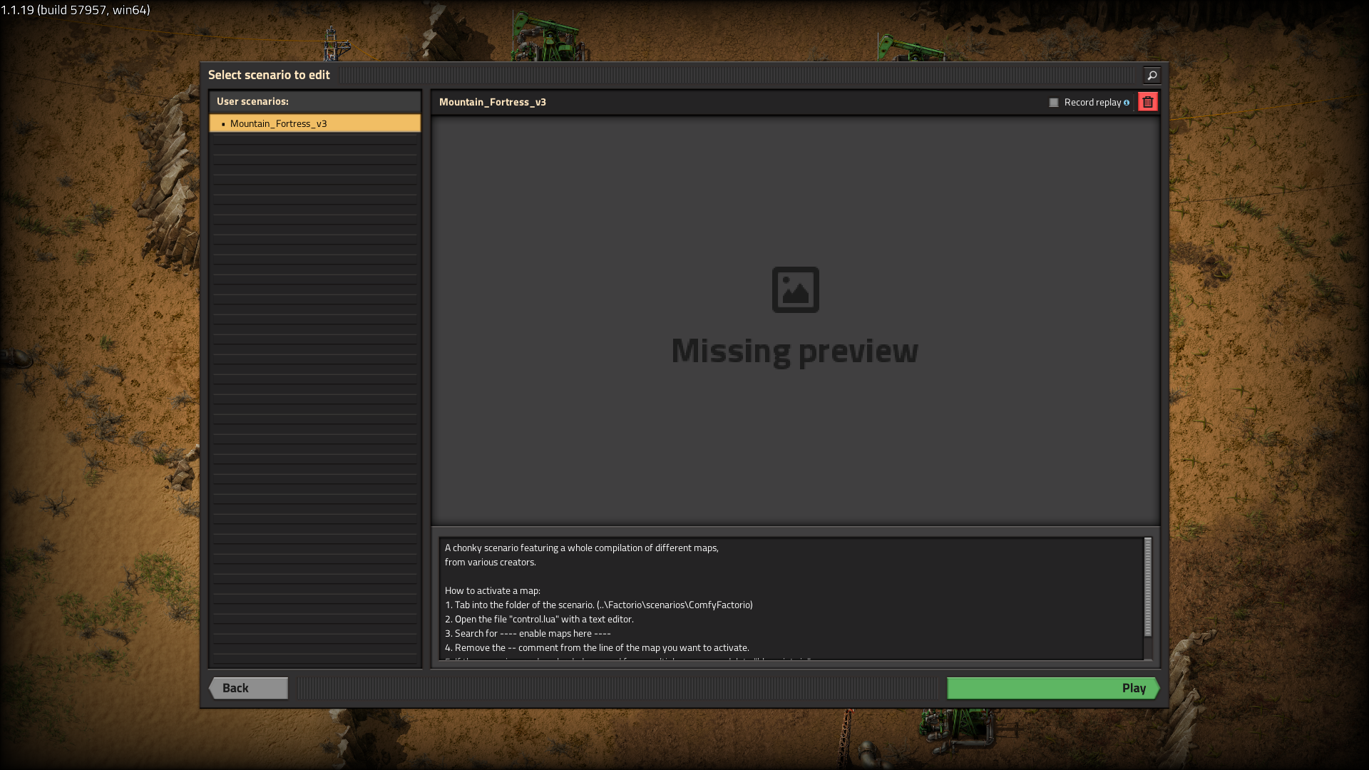
Task: Click the 'Open the file "control.lua"' instruction
Action: (x=539, y=619)
